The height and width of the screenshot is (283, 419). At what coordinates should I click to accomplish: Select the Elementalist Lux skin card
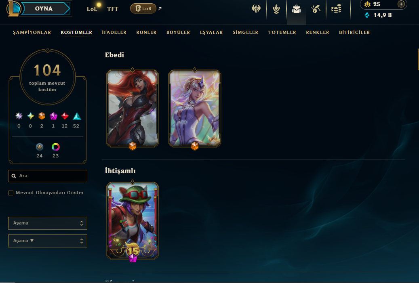(194, 108)
